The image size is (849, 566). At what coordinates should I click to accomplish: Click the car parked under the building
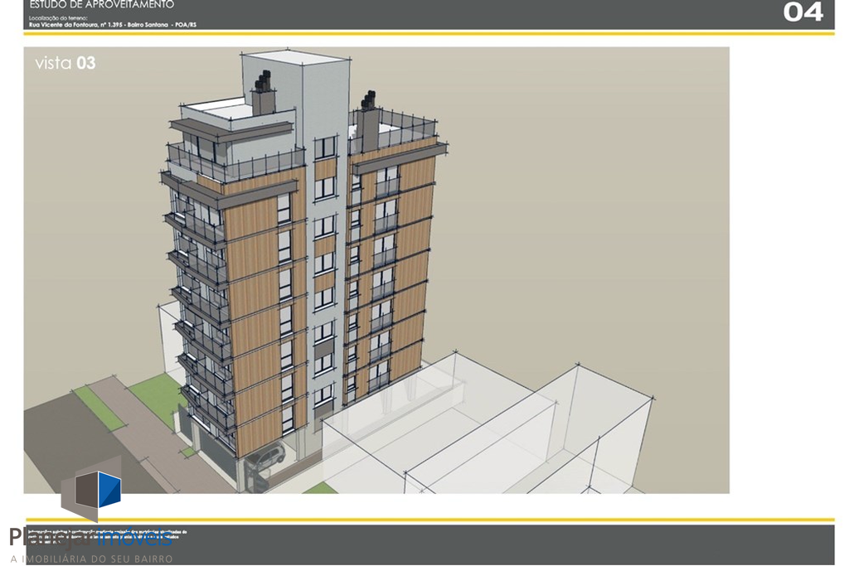(x=265, y=457)
